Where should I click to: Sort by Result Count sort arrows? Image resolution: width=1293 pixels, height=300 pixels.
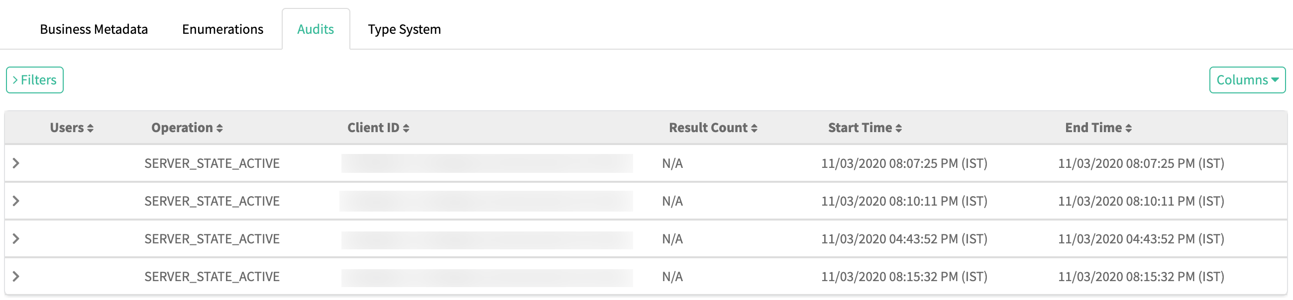coord(754,128)
